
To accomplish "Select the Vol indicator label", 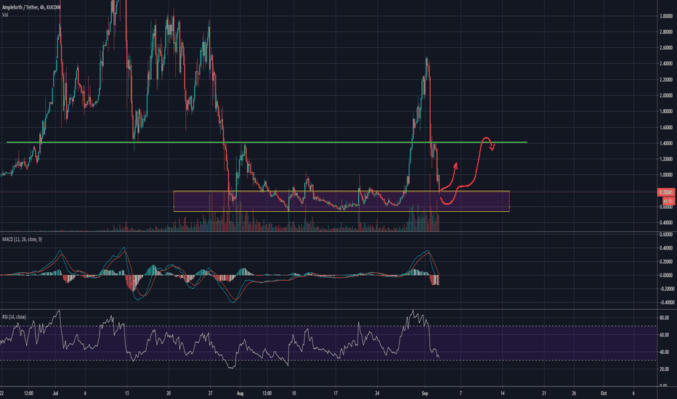I will [5, 15].
